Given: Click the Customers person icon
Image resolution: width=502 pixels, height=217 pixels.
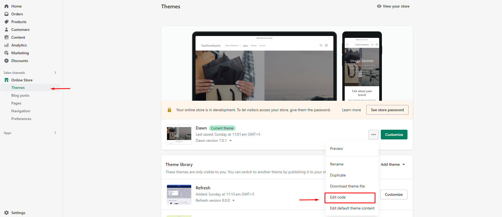Looking at the screenshot, I should pos(6,30).
